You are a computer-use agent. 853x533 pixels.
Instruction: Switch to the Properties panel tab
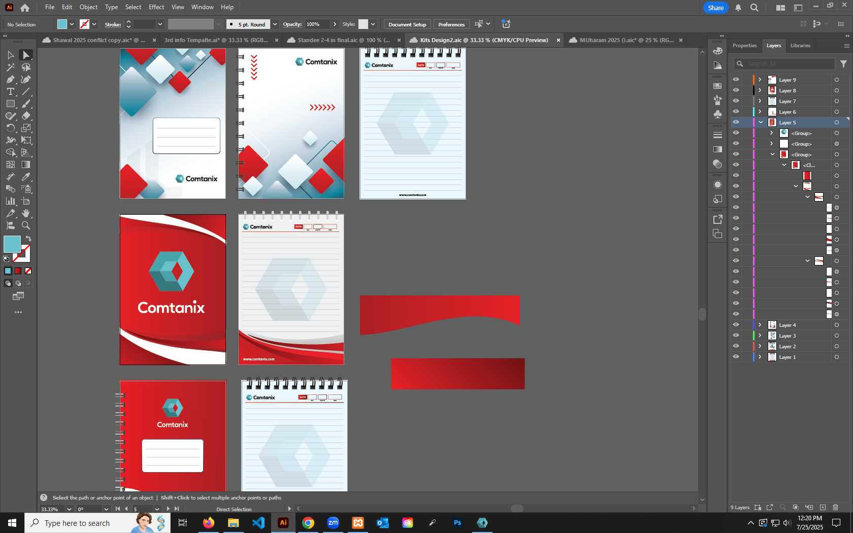744,46
